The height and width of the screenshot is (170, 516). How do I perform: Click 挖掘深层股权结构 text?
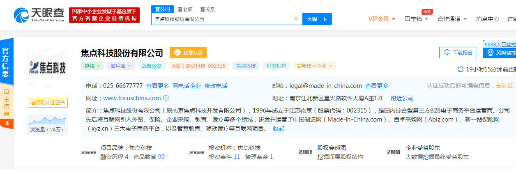click(x=341, y=157)
